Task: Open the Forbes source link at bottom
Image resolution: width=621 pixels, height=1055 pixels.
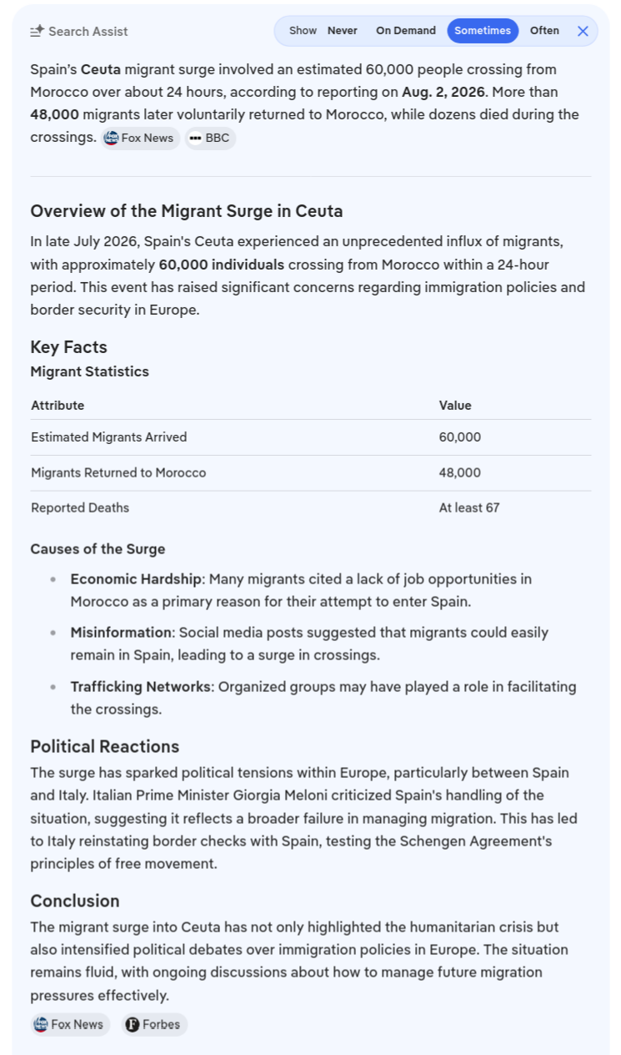Action: [154, 1024]
